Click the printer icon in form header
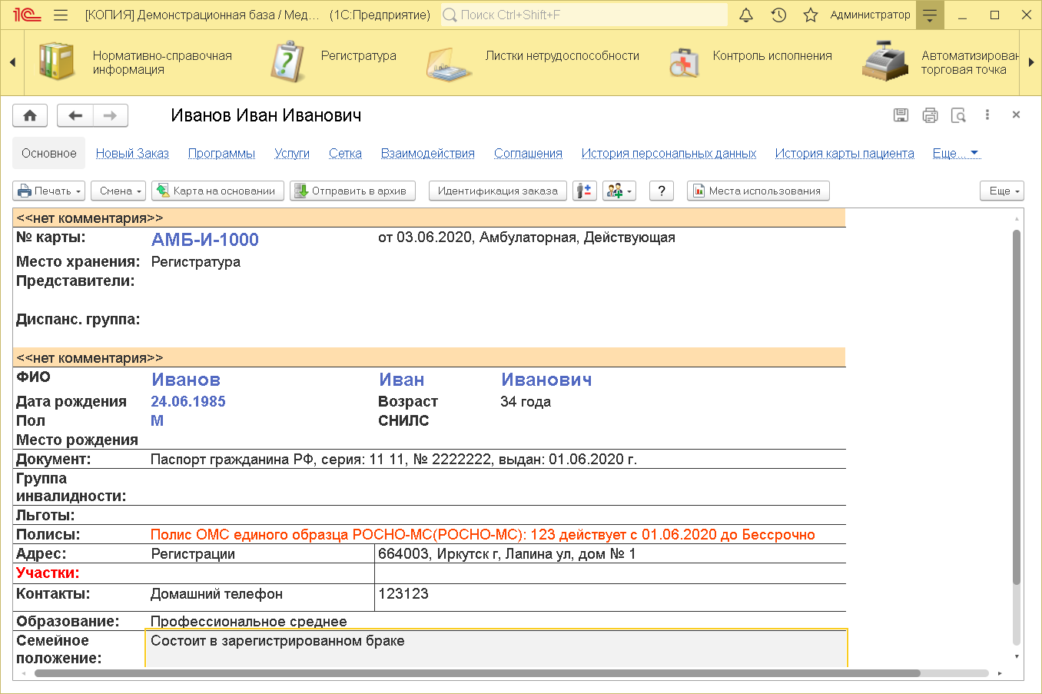Screen dimensions: 1042x694 tap(930, 115)
